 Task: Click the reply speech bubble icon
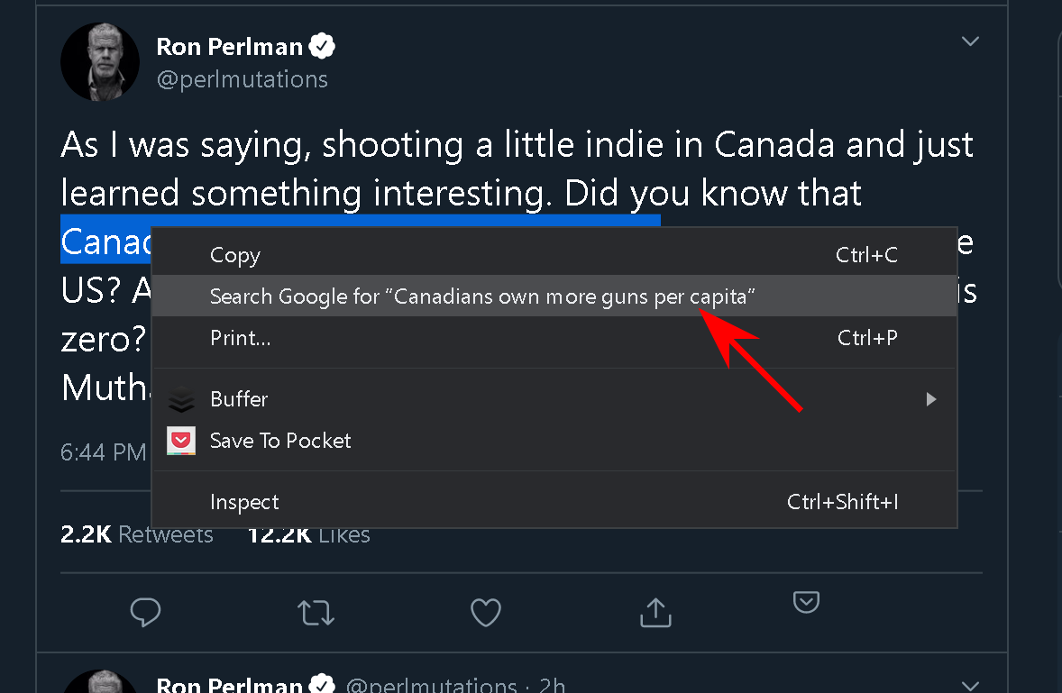[x=145, y=613]
